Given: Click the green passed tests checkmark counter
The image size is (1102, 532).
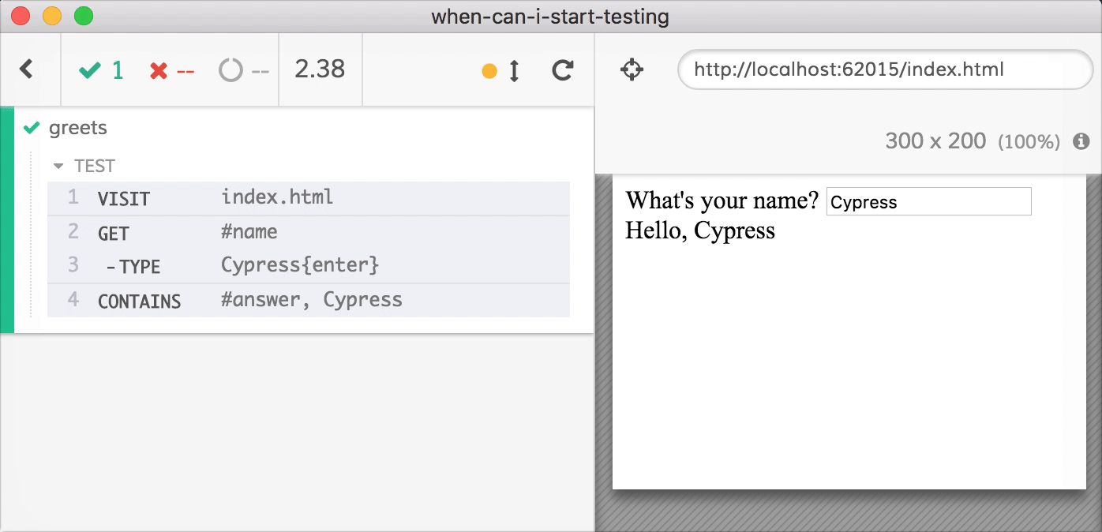Looking at the screenshot, I should pos(101,70).
